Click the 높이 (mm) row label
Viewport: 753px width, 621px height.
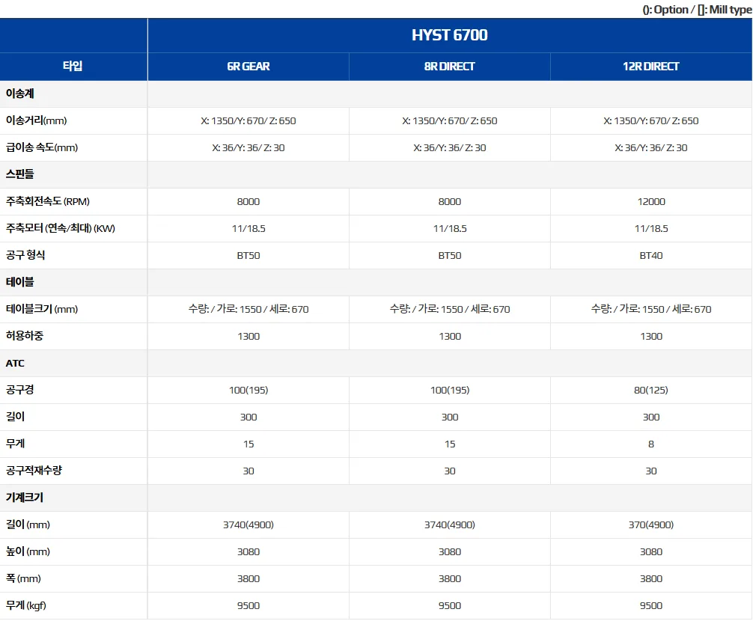(x=28, y=551)
